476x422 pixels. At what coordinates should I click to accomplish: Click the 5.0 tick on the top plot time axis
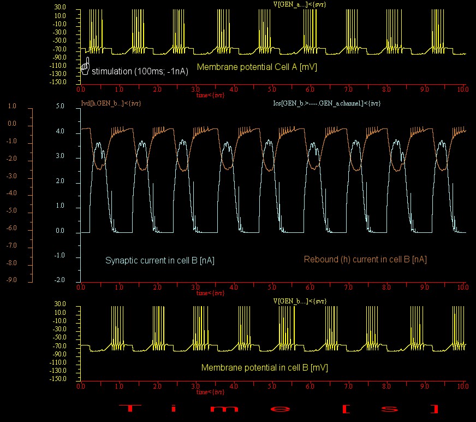coord(272,89)
